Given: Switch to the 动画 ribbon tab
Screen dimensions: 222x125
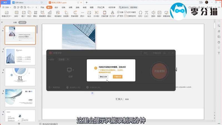Looking at the screenshot, I should pos(70,7).
